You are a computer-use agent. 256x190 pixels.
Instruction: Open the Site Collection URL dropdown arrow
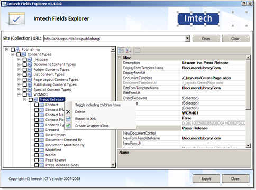tap(187, 39)
